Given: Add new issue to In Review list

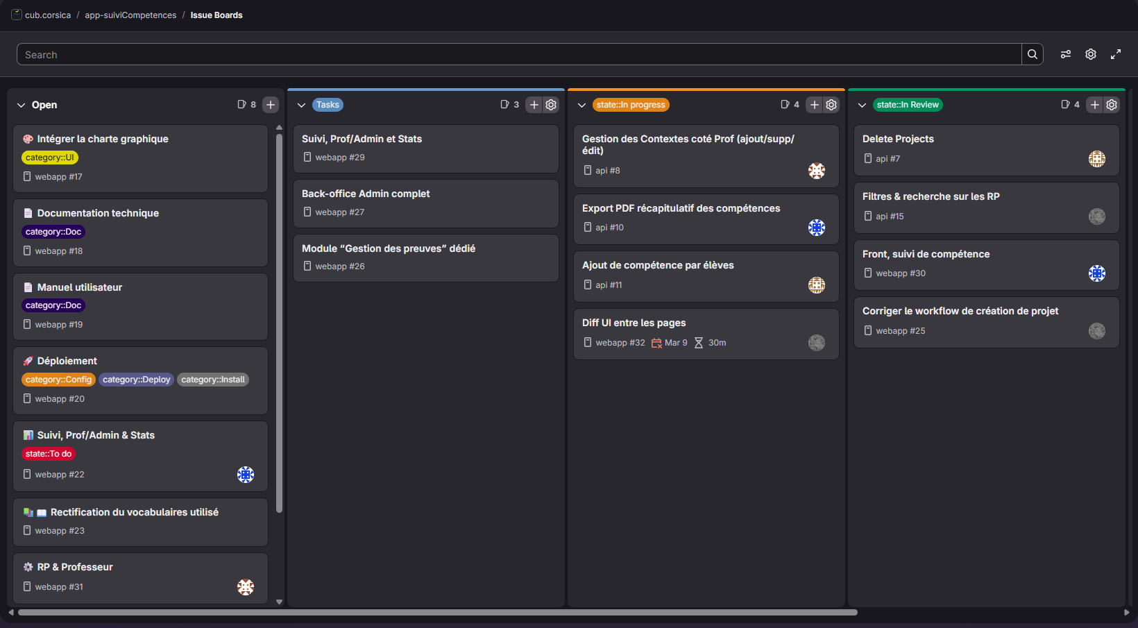Looking at the screenshot, I should [1095, 105].
